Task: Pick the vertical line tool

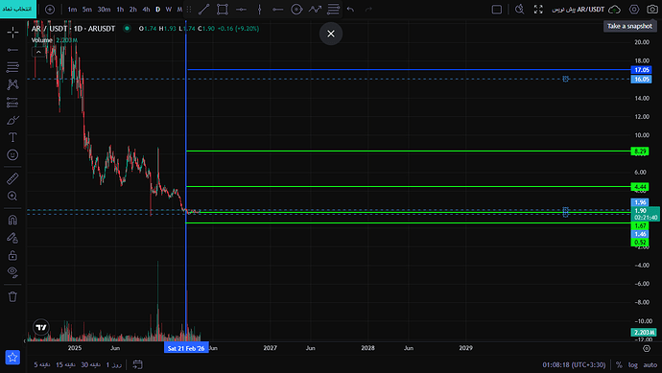Action: (x=260, y=10)
